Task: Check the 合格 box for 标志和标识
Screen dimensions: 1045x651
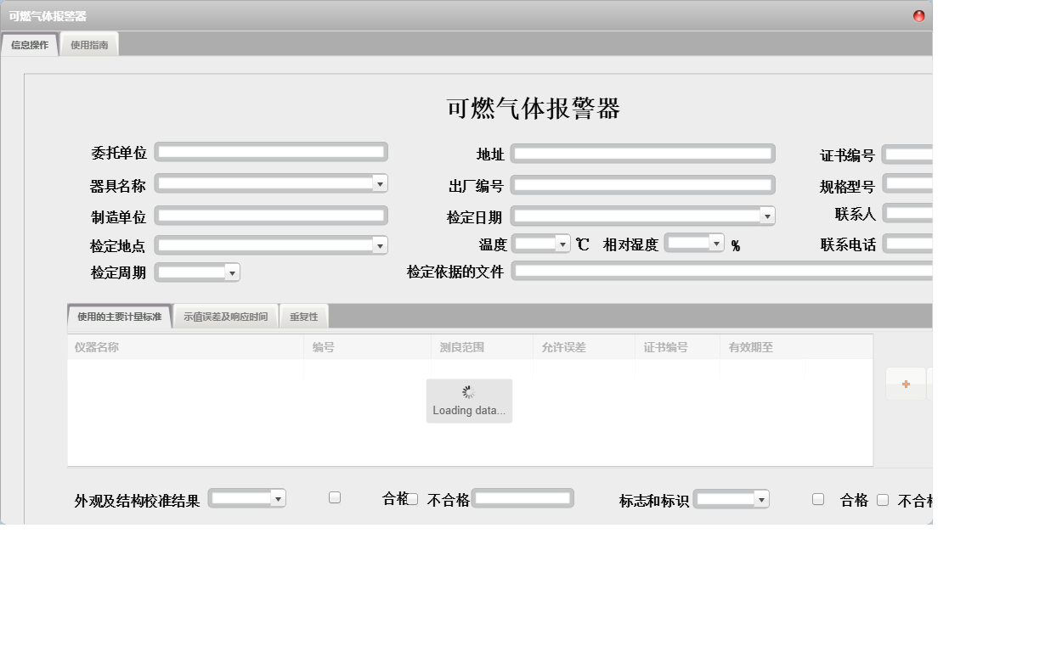Action: click(x=818, y=499)
